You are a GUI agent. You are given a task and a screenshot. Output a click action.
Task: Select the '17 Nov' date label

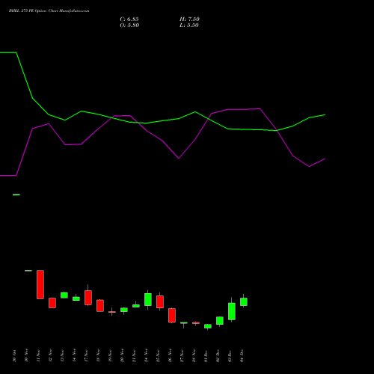(x=86, y=356)
